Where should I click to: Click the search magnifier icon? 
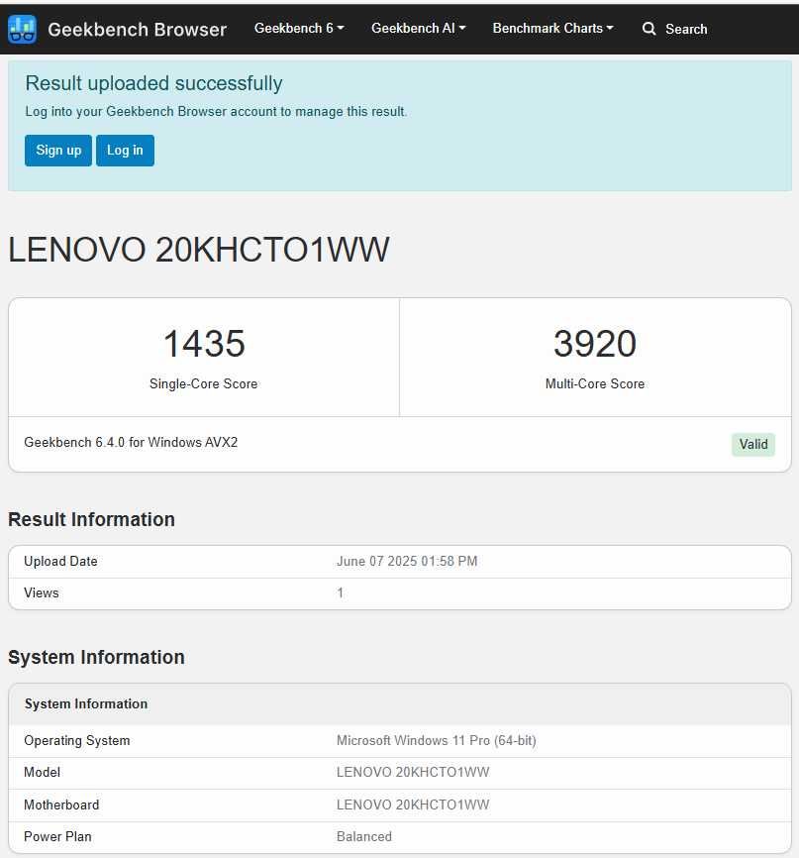pos(649,29)
